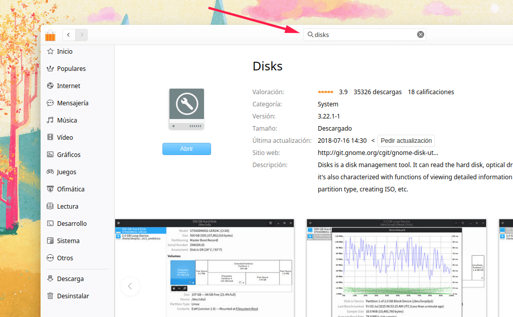Click the '18 calificaciones' text
Viewport: 513px width, 317px height.
(x=431, y=92)
